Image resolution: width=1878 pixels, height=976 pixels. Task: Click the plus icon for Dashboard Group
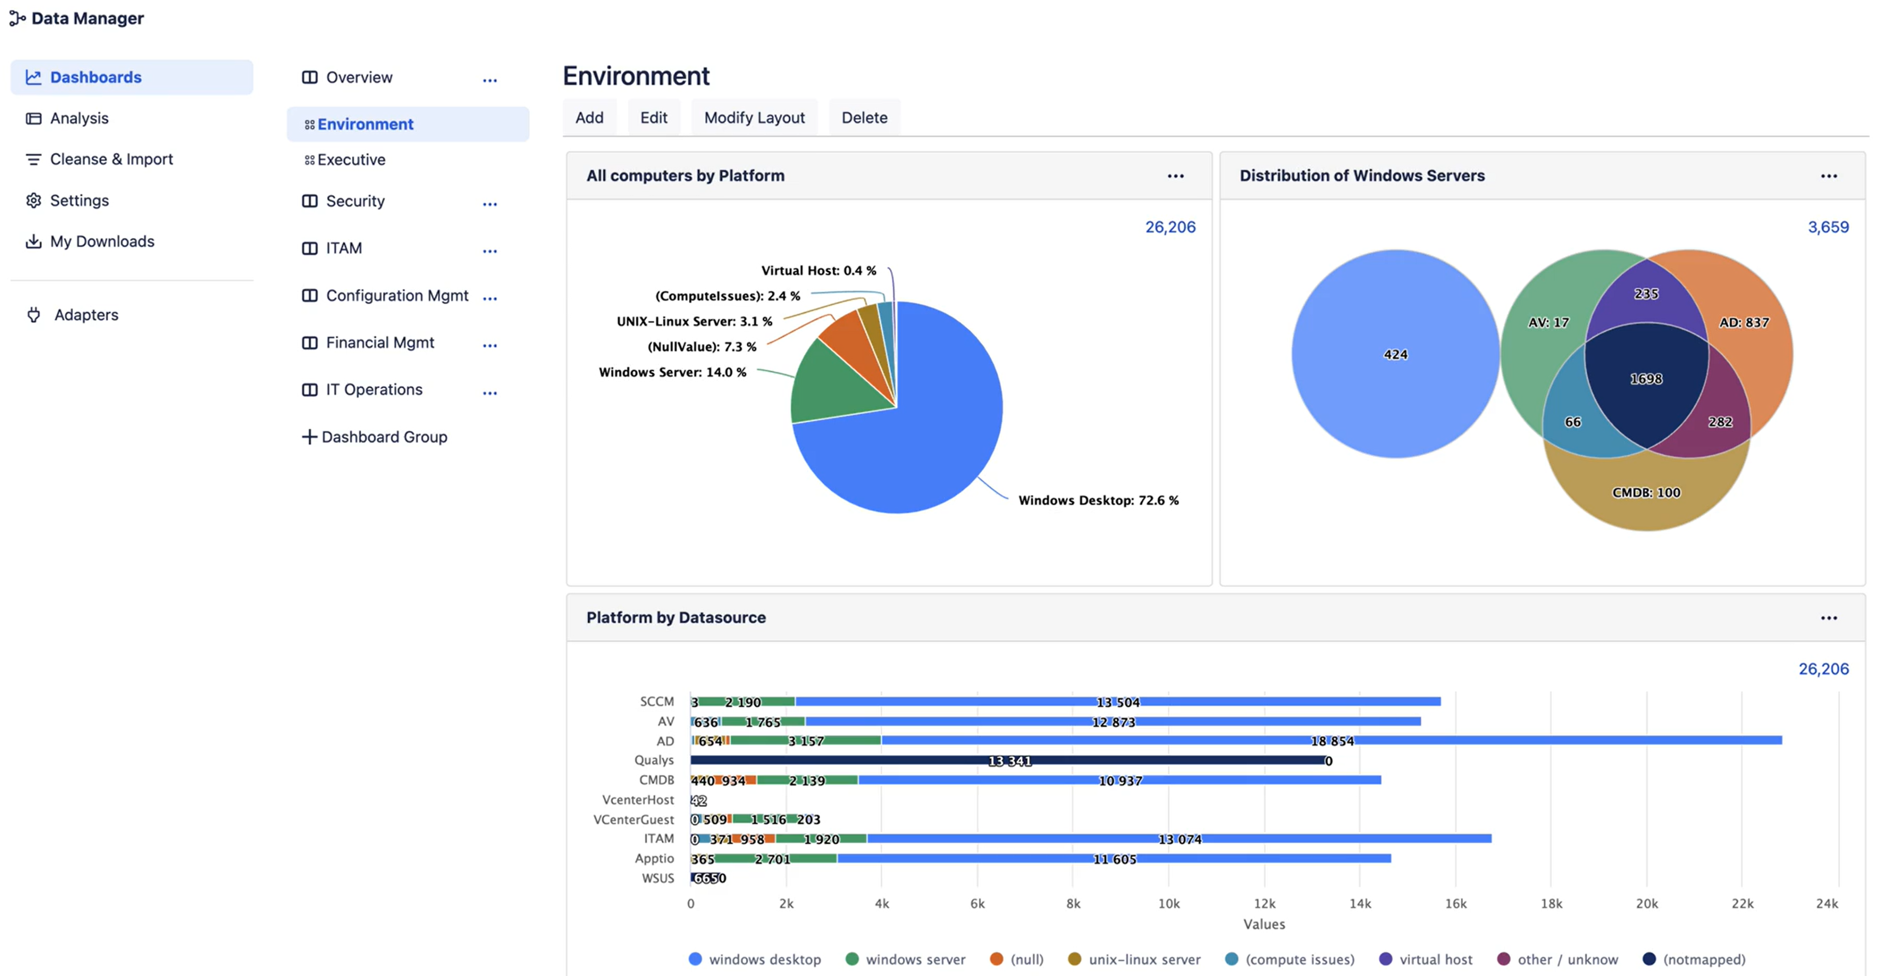point(309,437)
